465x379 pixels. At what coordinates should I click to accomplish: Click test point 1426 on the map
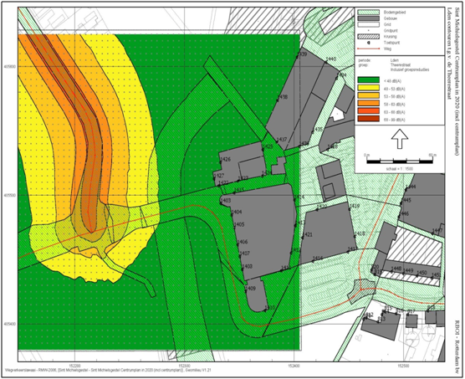pos(225,160)
